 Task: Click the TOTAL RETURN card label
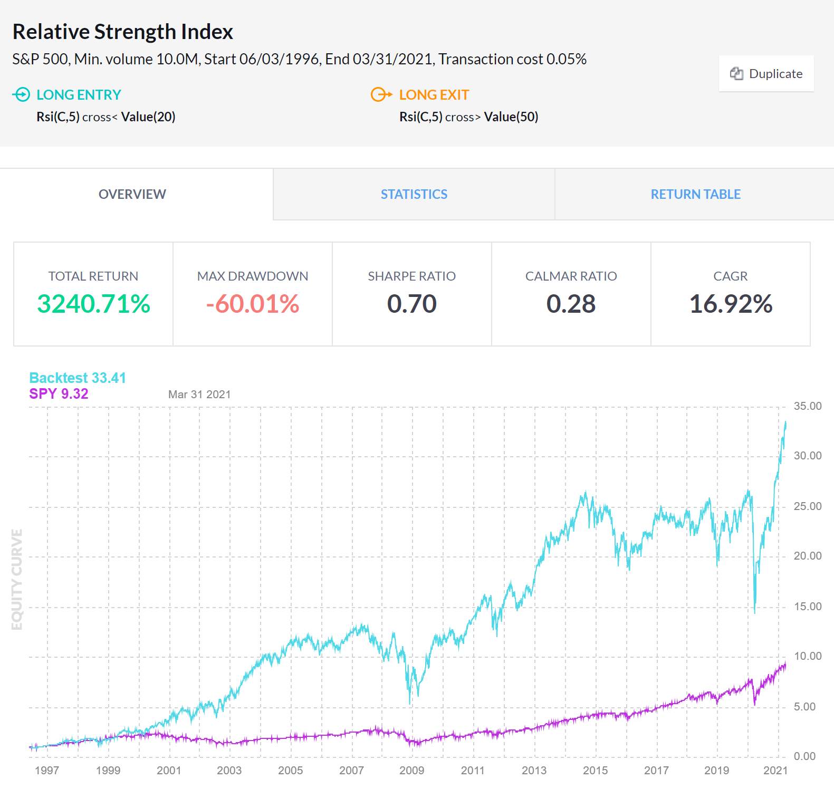tap(93, 276)
